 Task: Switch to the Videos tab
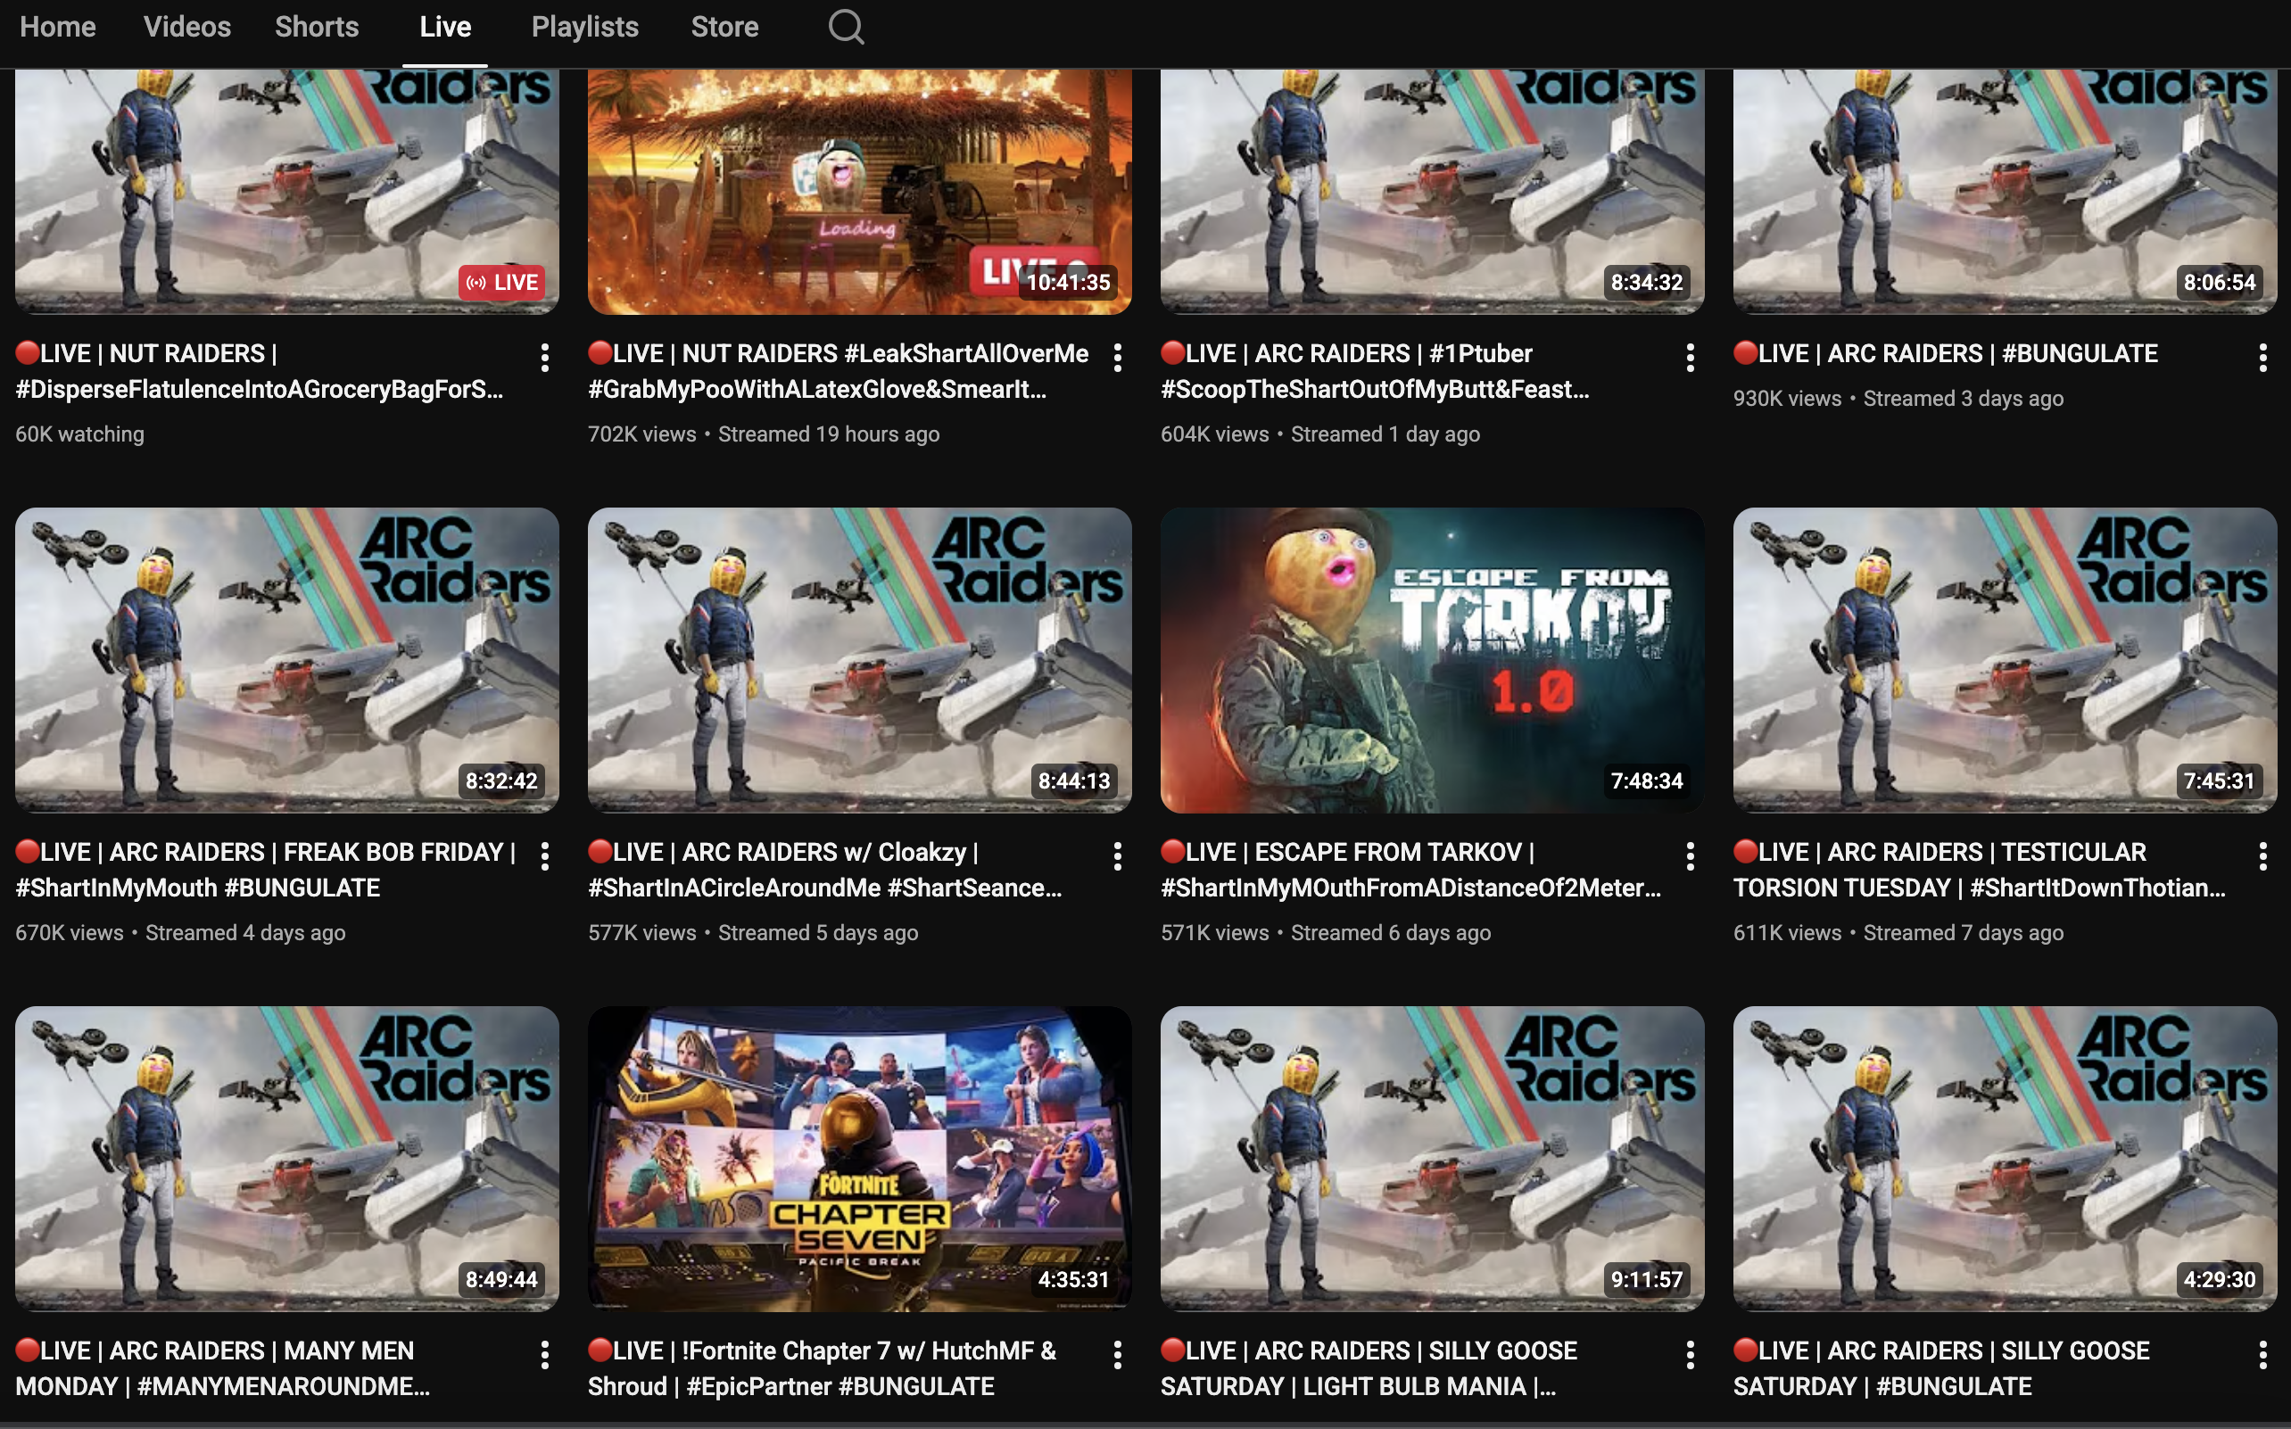(x=187, y=27)
